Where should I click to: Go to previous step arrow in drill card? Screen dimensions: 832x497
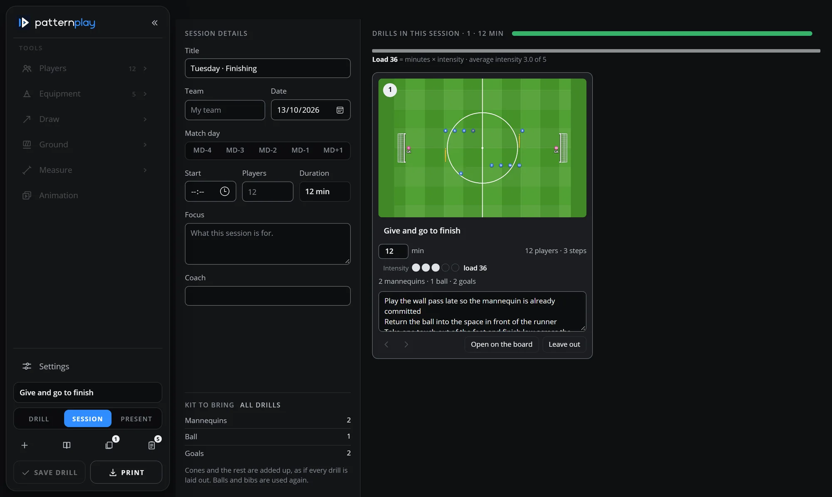386,344
